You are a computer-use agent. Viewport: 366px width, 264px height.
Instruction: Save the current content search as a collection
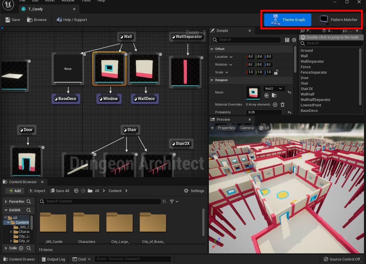coord(164,202)
